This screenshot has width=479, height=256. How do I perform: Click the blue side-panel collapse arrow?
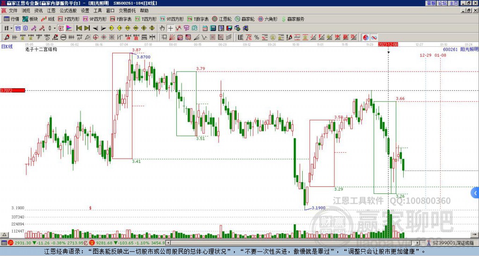click(x=475, y=193)
